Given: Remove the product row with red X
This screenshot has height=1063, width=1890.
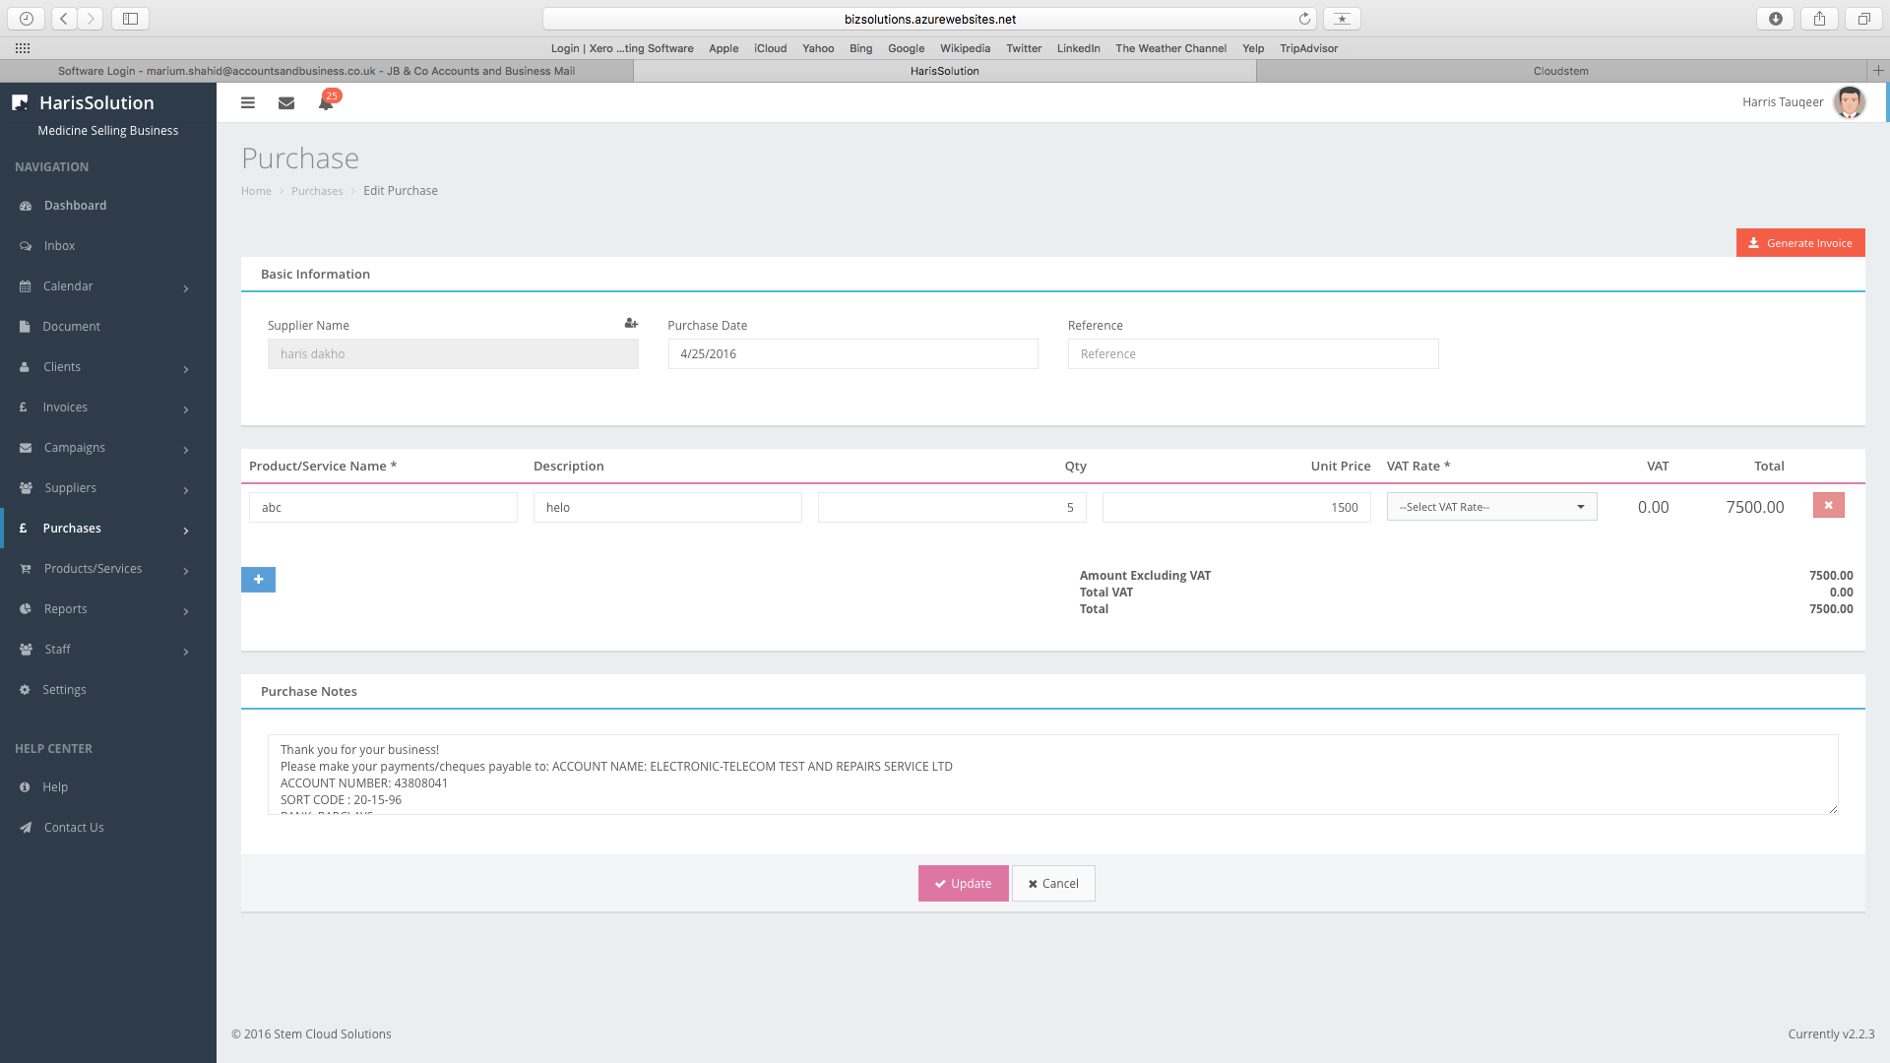Looking at the screenshot, I should click(x=1828, y=506).
